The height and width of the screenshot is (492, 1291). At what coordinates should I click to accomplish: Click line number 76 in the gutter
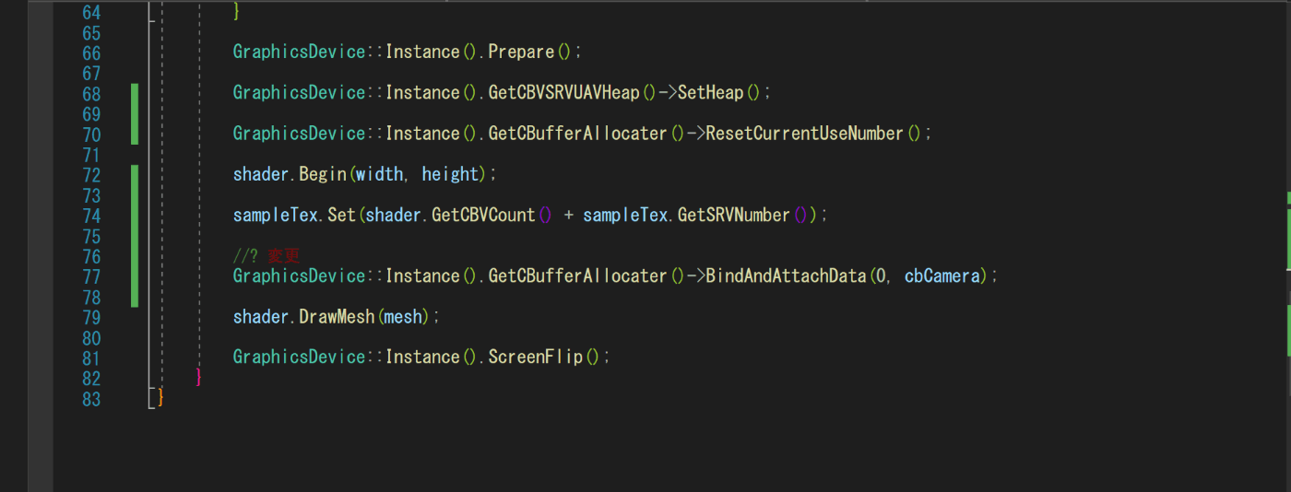tap(91, 255)
